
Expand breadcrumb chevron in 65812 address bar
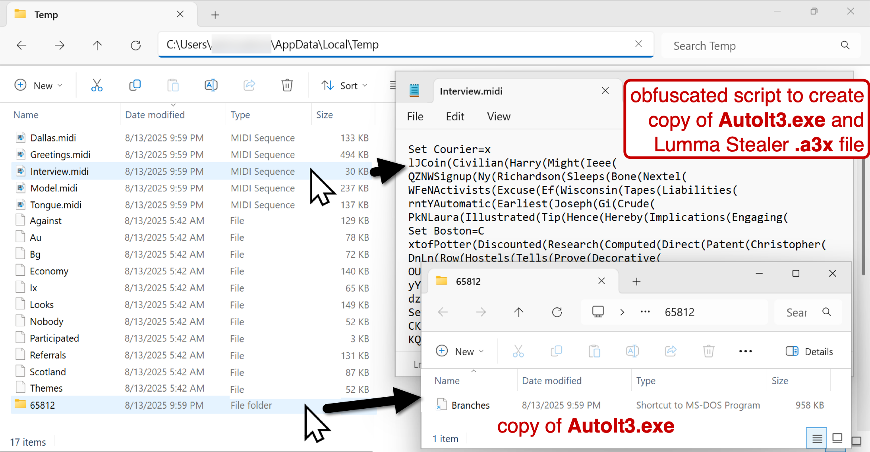622,312
